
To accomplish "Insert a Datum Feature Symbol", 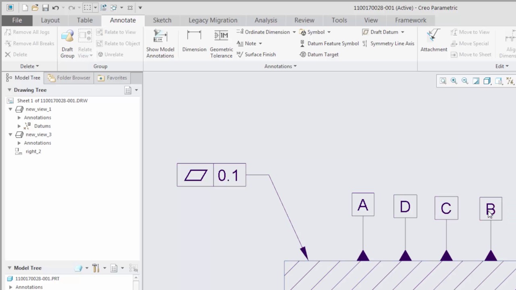I will click(329, 43).
